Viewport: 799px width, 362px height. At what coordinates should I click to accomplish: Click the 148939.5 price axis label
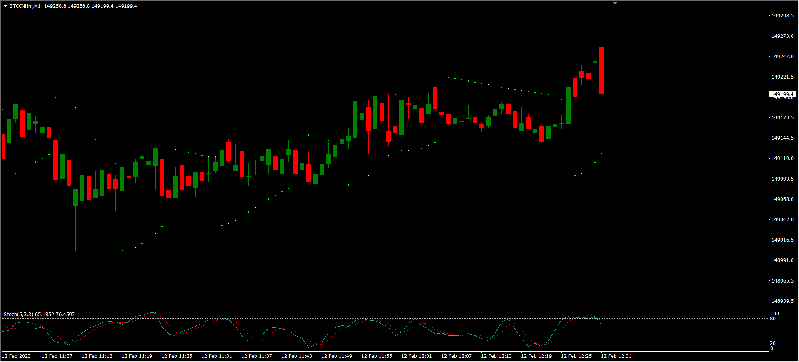(x=782, y=301)
